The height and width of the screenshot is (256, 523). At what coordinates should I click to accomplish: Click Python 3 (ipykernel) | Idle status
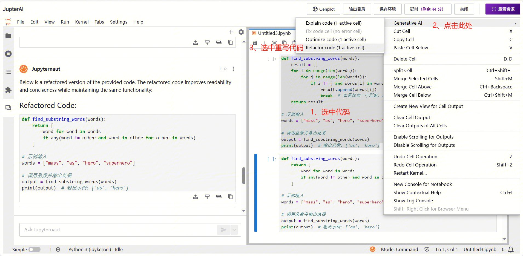point(96,249)
